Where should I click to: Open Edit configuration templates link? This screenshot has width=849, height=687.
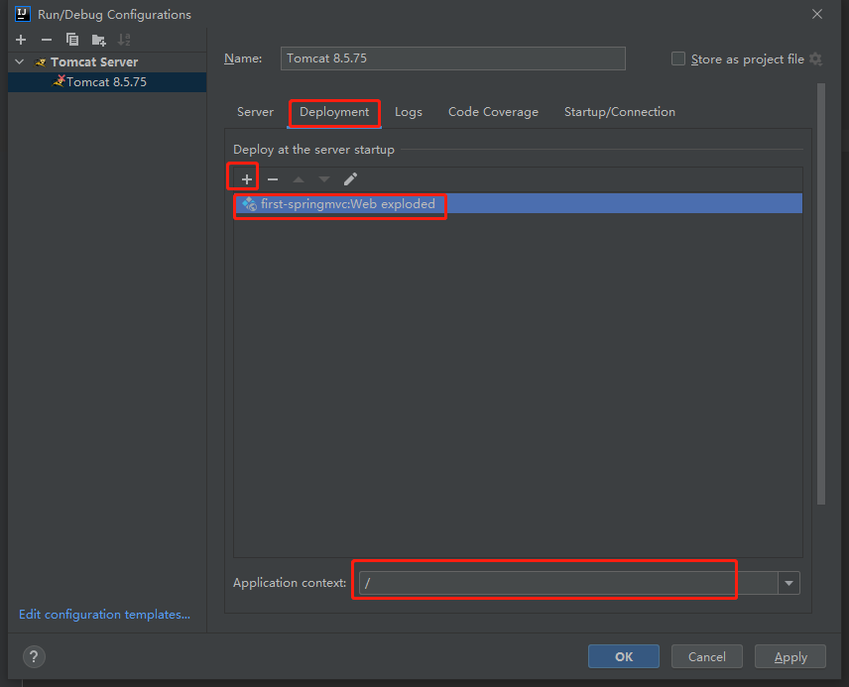coord(104,615)
